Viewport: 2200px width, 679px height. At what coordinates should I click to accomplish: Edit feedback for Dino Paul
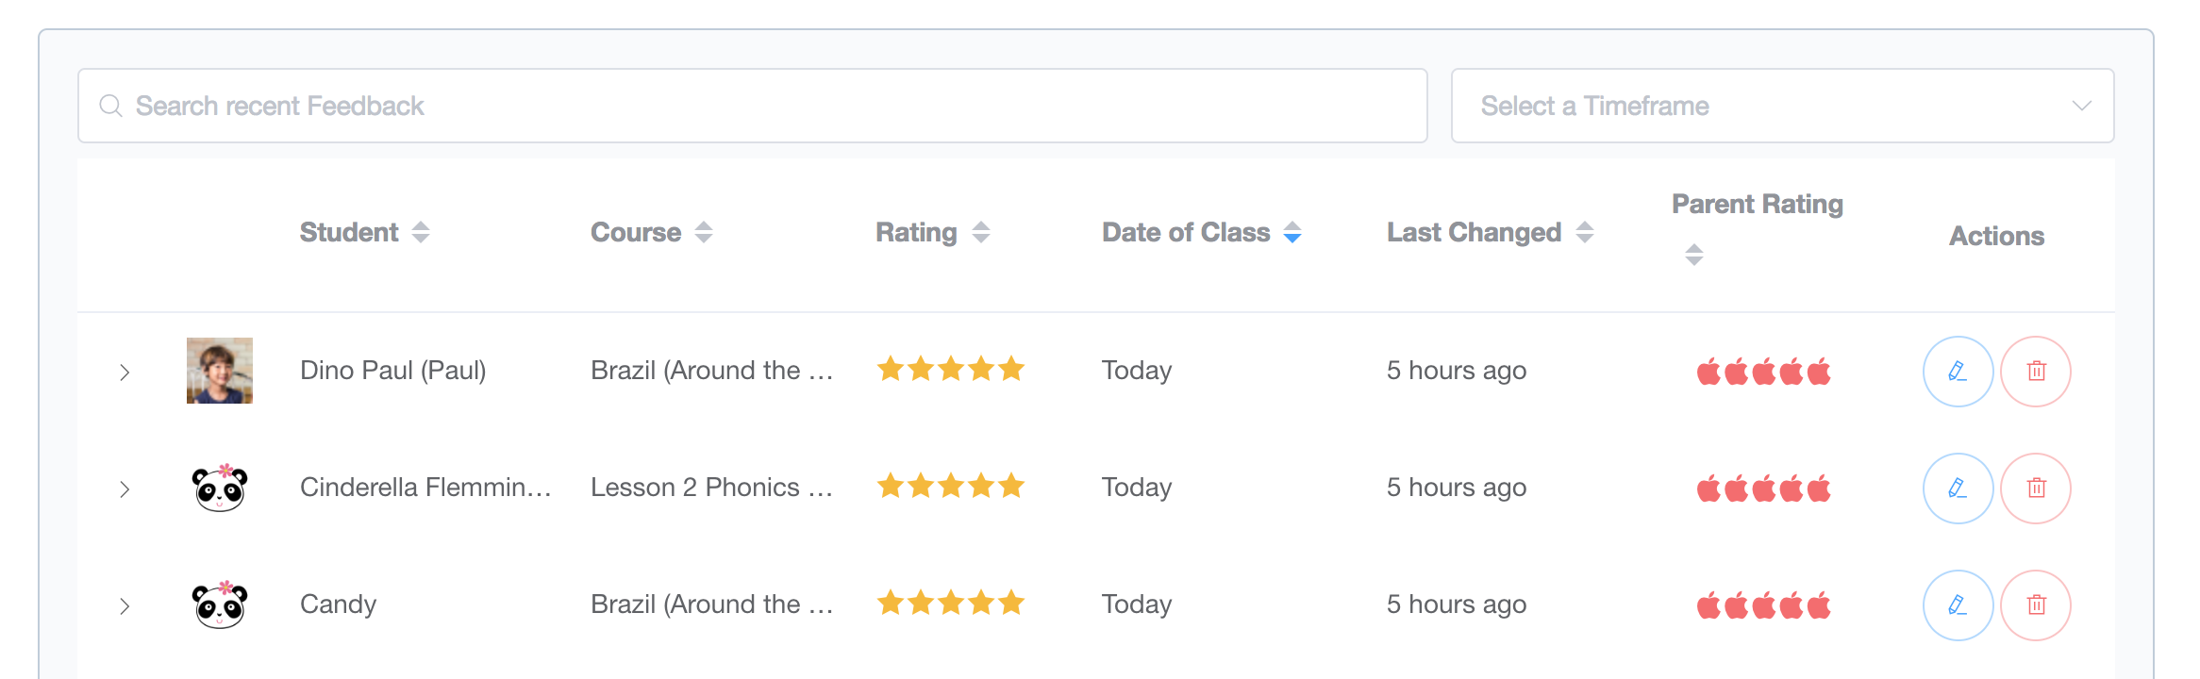[1958, 372]
